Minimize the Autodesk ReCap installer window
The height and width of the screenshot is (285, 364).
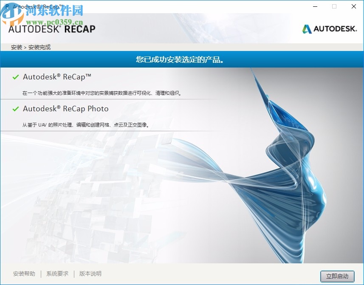click(x=315, y=7)
